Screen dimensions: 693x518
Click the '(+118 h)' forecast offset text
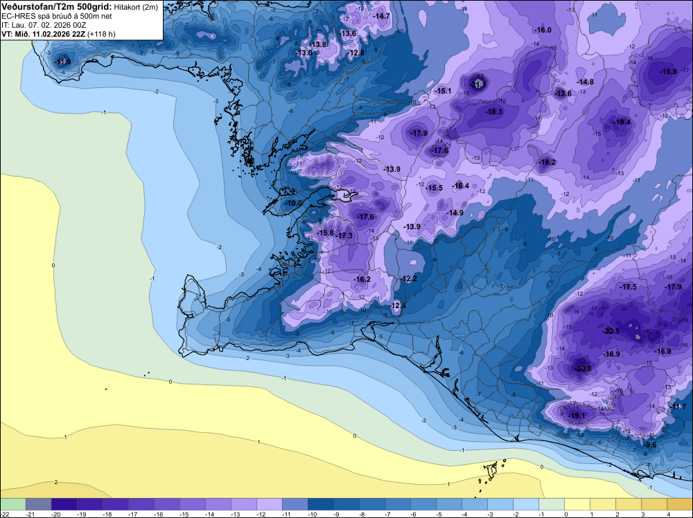101,34
